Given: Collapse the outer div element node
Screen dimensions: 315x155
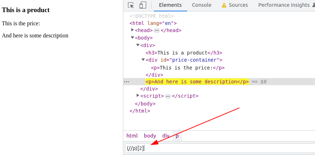Looking at the screenshot, I should [x=138, y=45].
